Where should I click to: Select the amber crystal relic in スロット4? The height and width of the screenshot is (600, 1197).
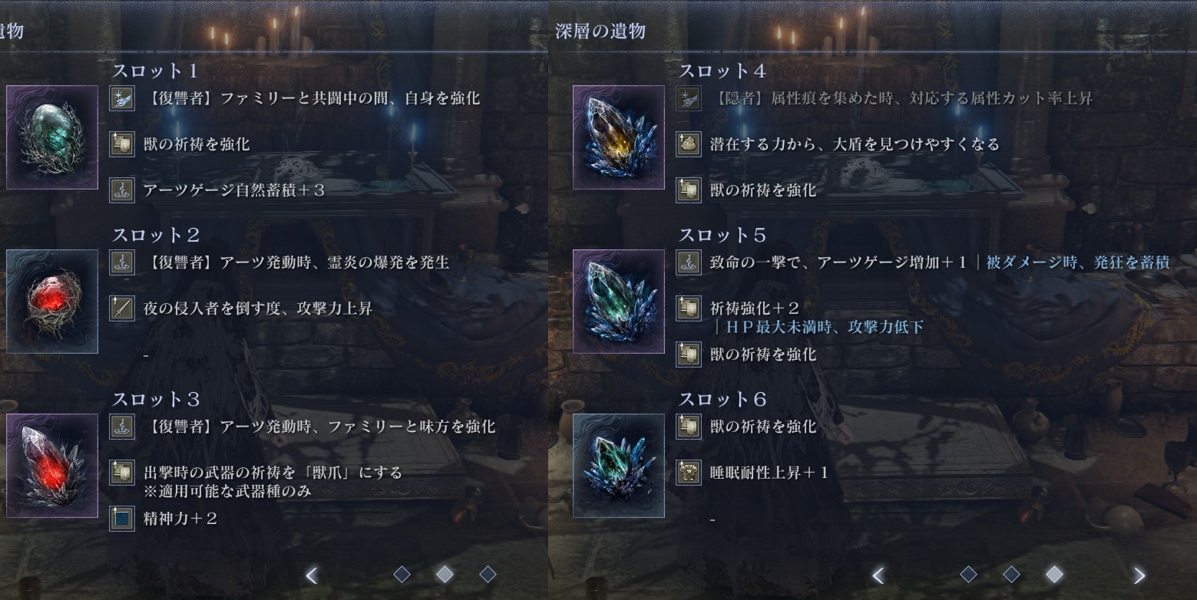click(x=619, y=137)
